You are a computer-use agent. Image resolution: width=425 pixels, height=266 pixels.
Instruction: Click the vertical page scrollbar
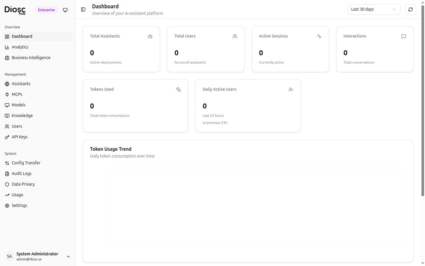(423, 100)
